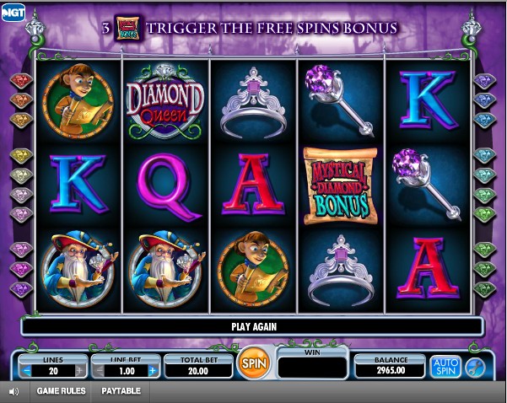Click the bottom-right dark green payline gem
This screenshot has width=507, height=403.
coord(485,289)
